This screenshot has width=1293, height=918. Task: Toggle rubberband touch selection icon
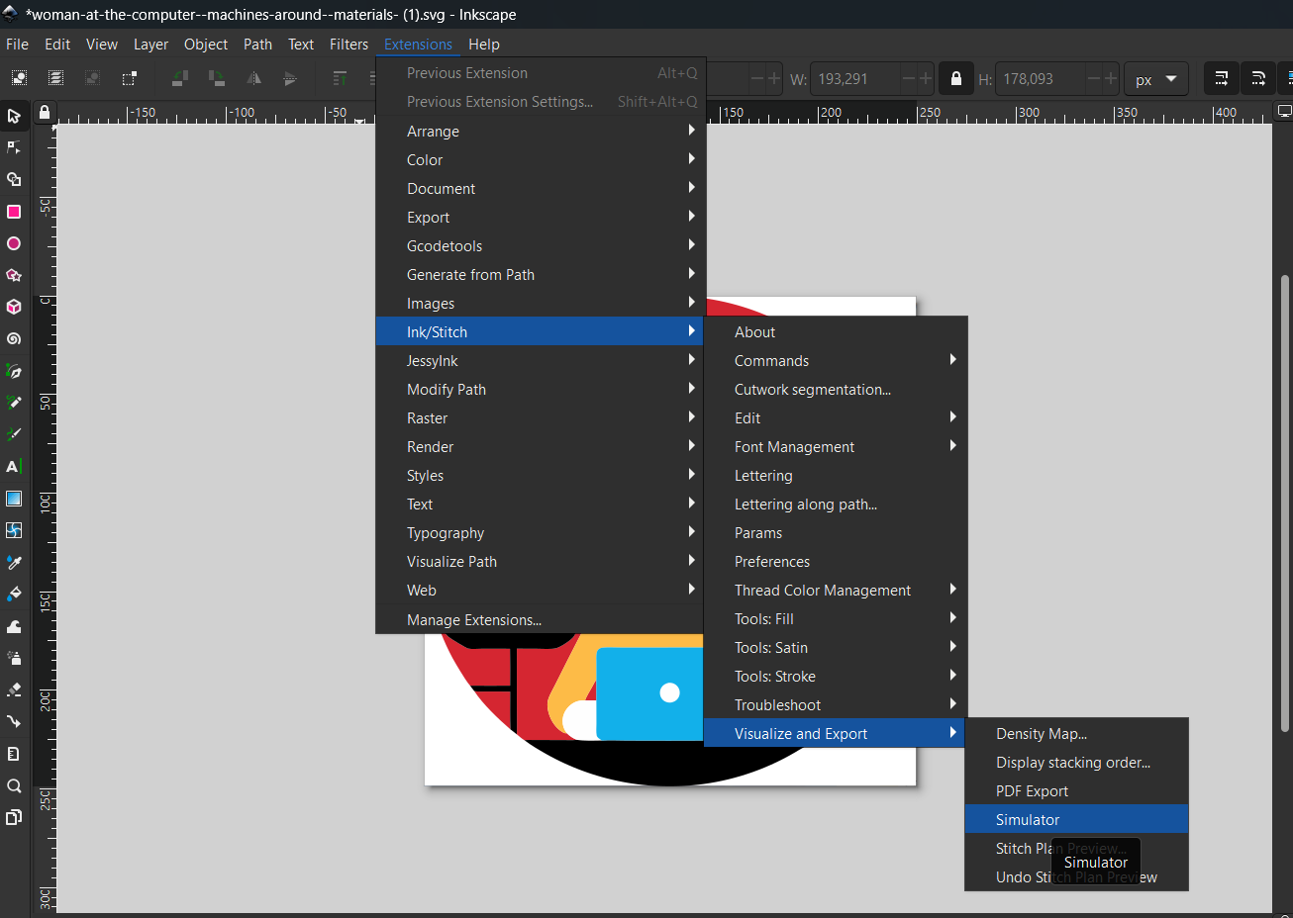pyautogui.click(x=129, y=78)
